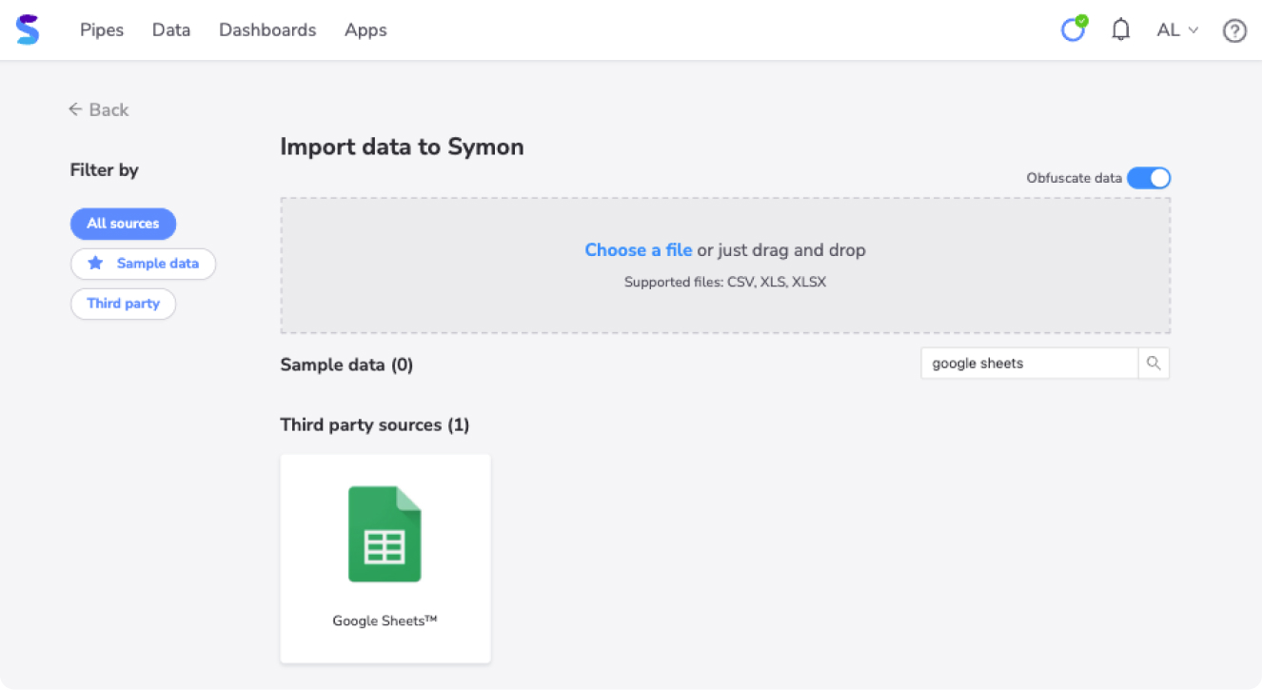Click the search magnifier icon

tap(1154, 363)
